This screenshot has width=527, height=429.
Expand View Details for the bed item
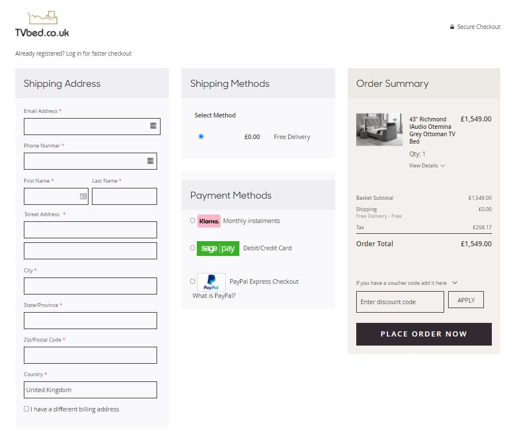[x=427, y=166]
